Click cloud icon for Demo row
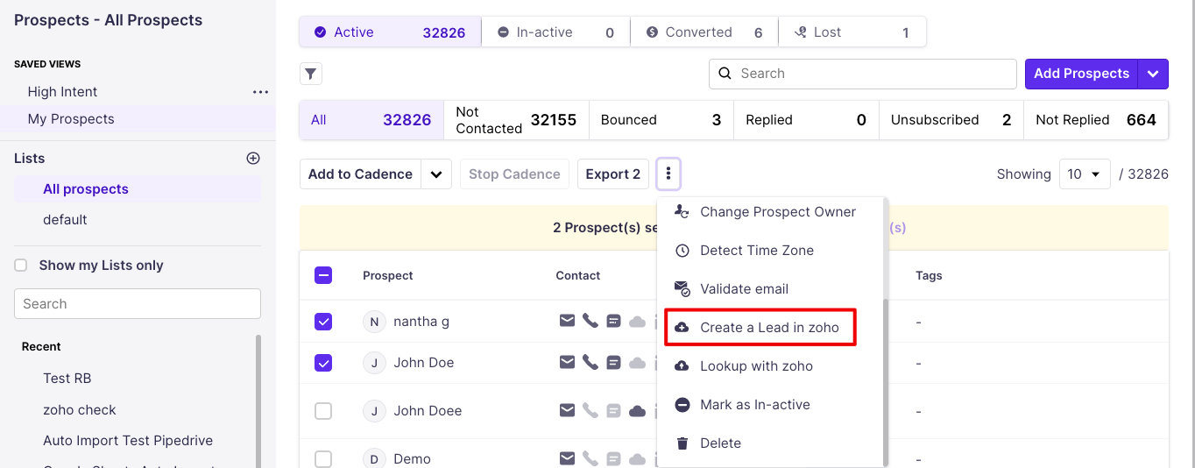Viewport: 1195px width, 468px height. pyautogui.click(x=638, y=459)
